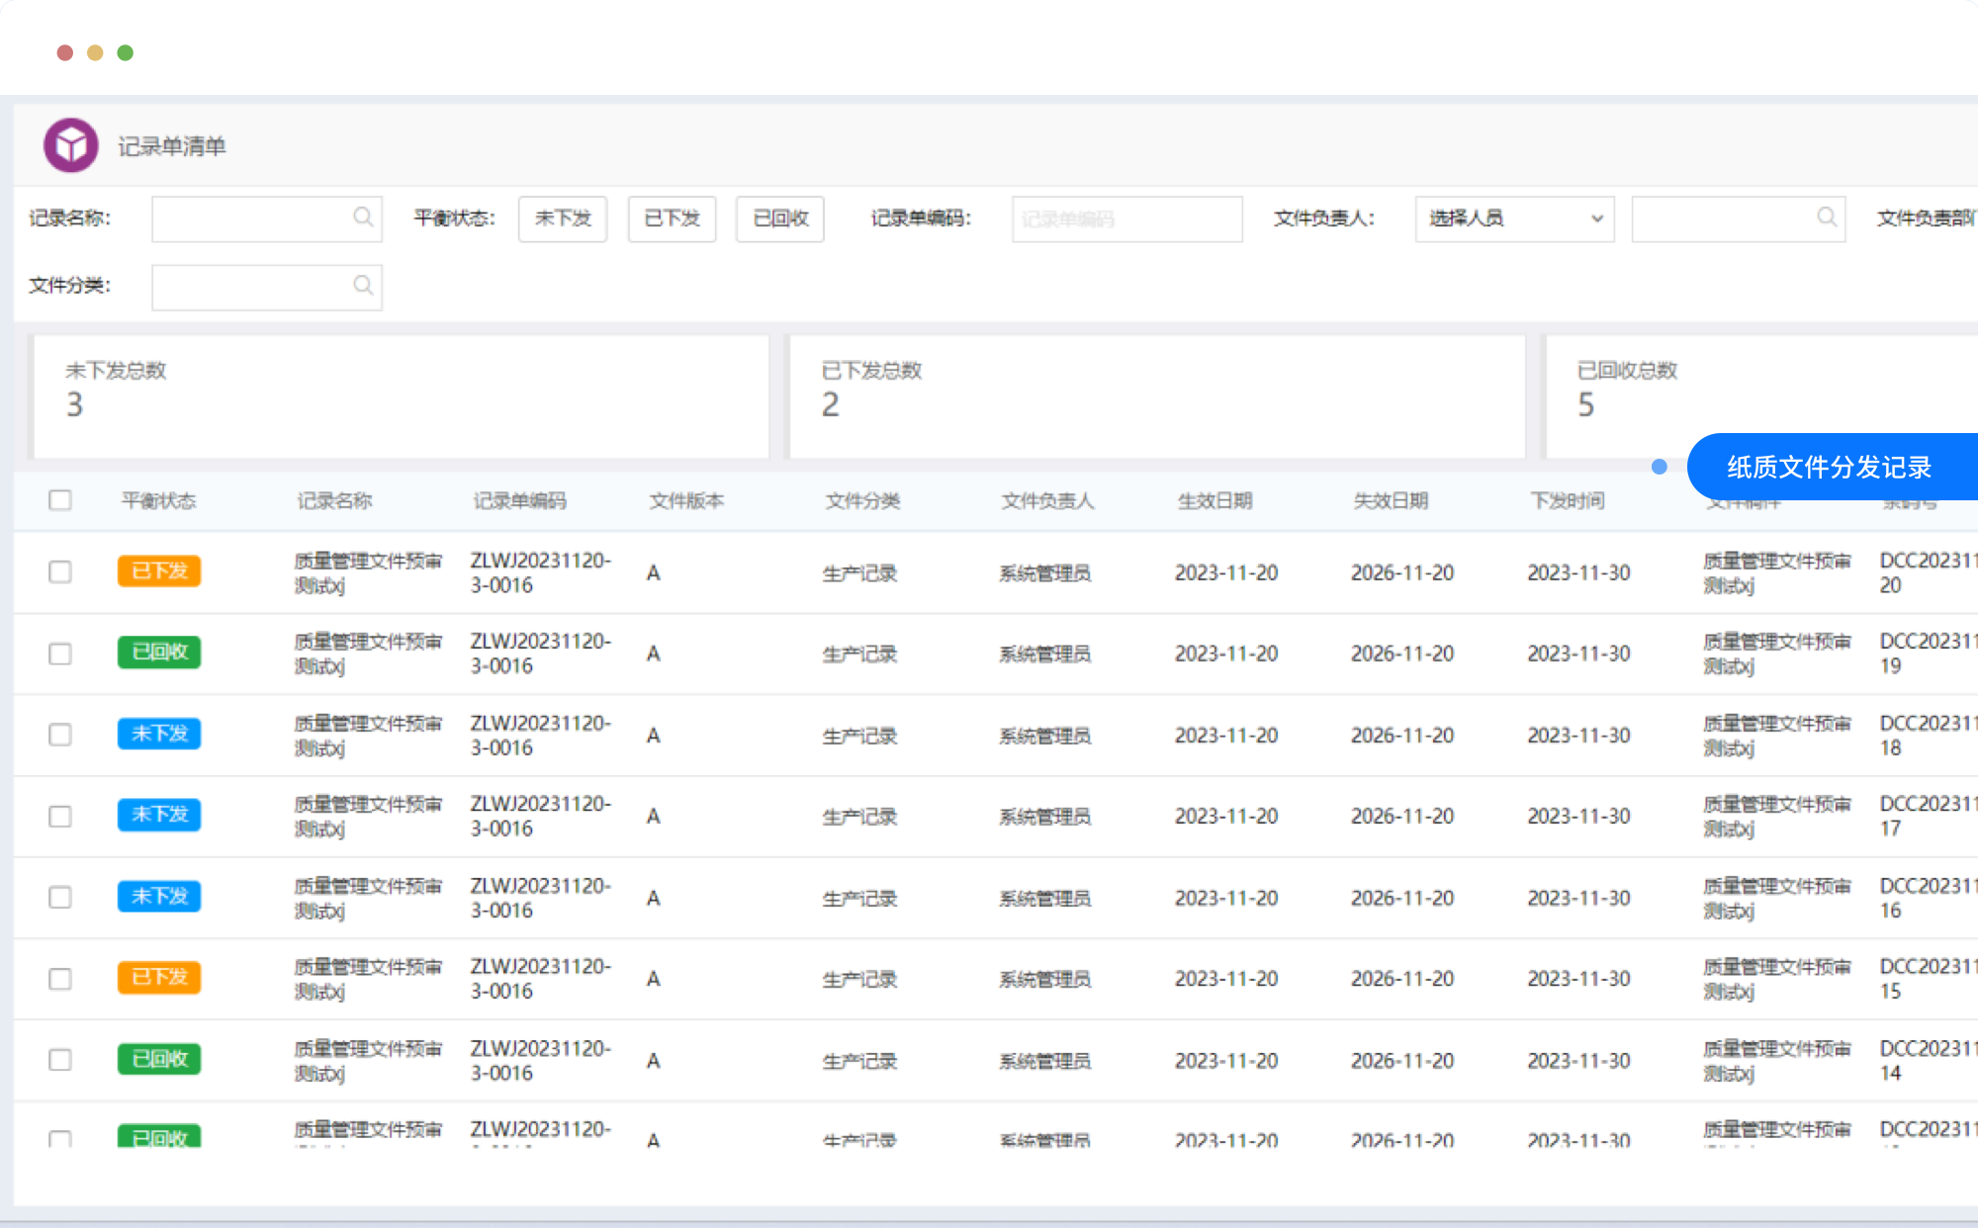Click search icon next to 选择人员 dropdown
1978x1228 pixels.
tap(1827, 218)
